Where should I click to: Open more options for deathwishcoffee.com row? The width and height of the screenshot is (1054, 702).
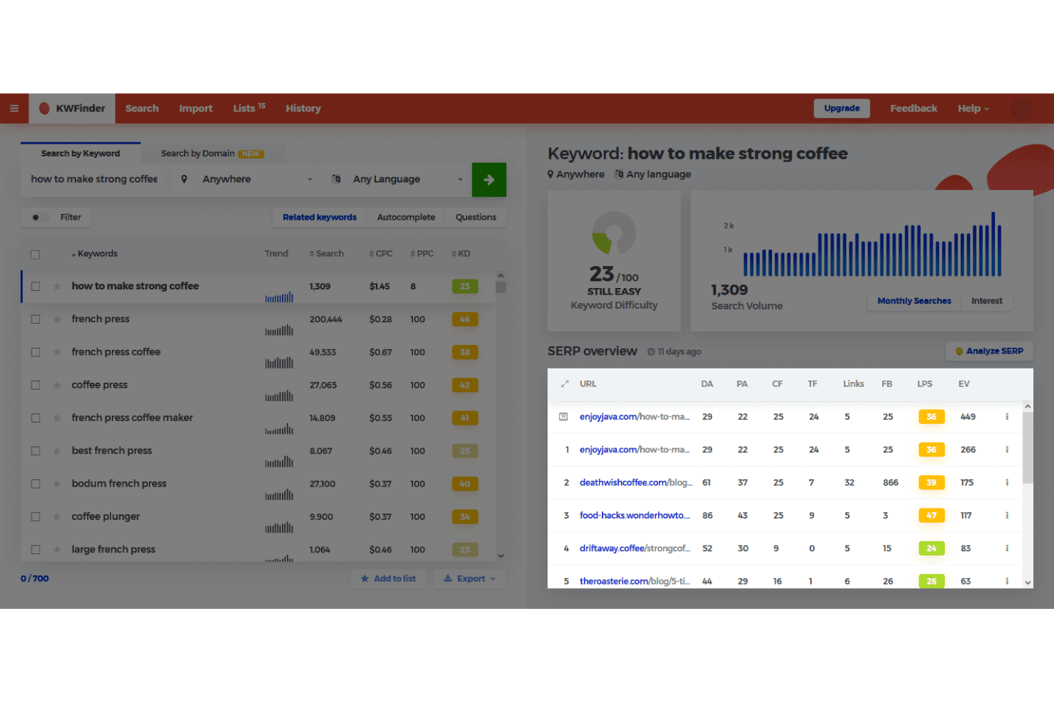[1006, 482]
